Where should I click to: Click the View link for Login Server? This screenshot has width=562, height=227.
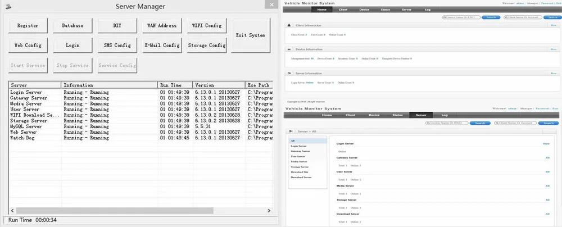click(x=545, y=144)
